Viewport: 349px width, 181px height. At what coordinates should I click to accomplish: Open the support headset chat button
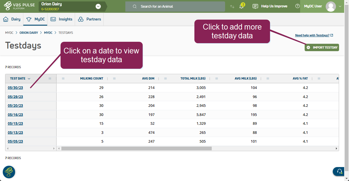pos(339,171)
